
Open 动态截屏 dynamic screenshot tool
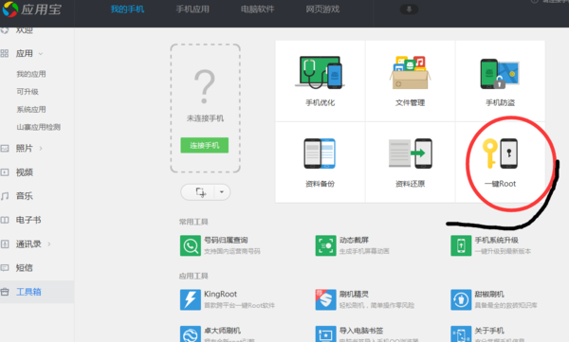353,245
